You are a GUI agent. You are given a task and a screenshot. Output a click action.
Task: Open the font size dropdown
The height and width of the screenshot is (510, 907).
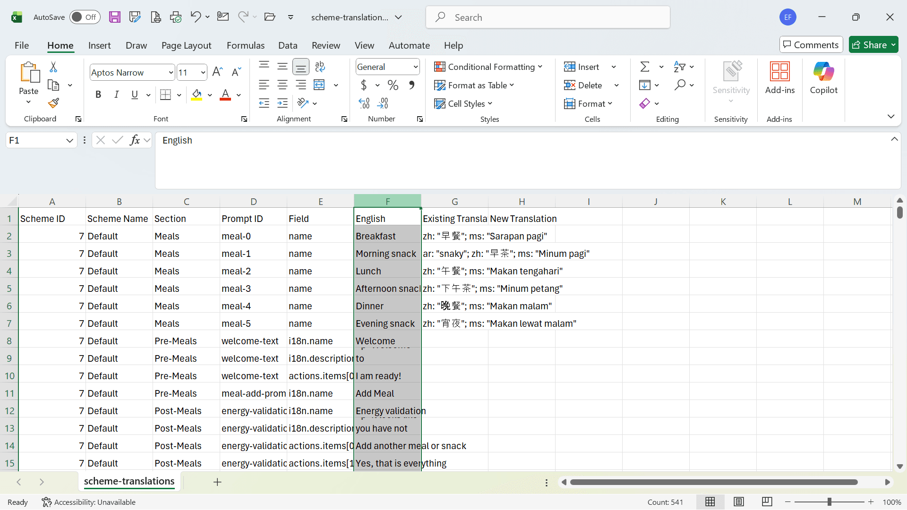point(203,72)
